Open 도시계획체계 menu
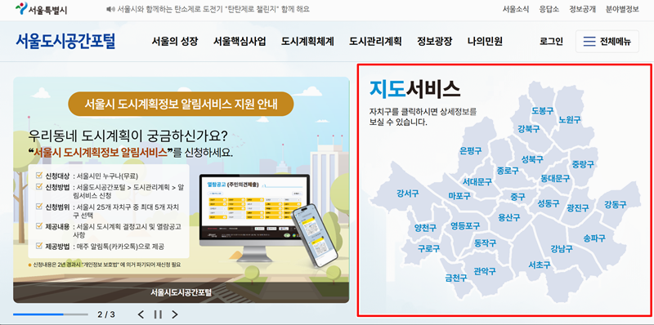The height and width of the screenshot is (325, 654). click(x=307, y=42)
